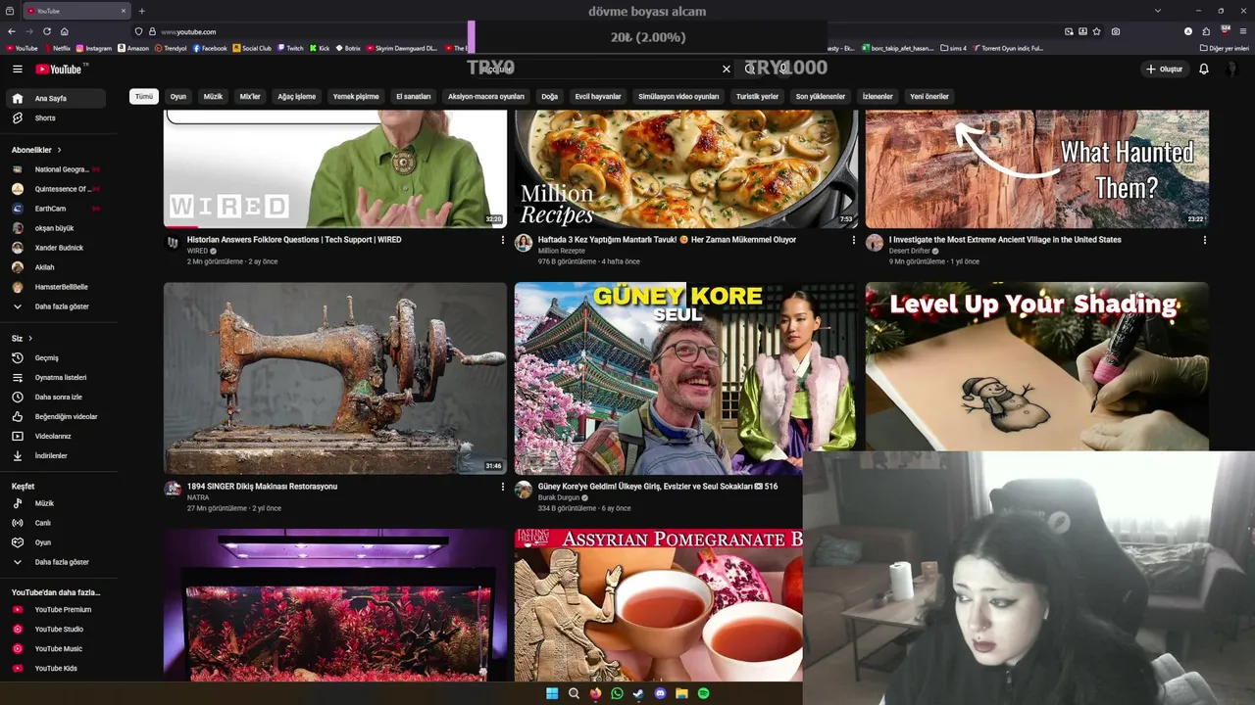The image size is (1255, 705).
Task: Play the Level Up Your Shading thumbnail
Action: (x=1036, y=366)
